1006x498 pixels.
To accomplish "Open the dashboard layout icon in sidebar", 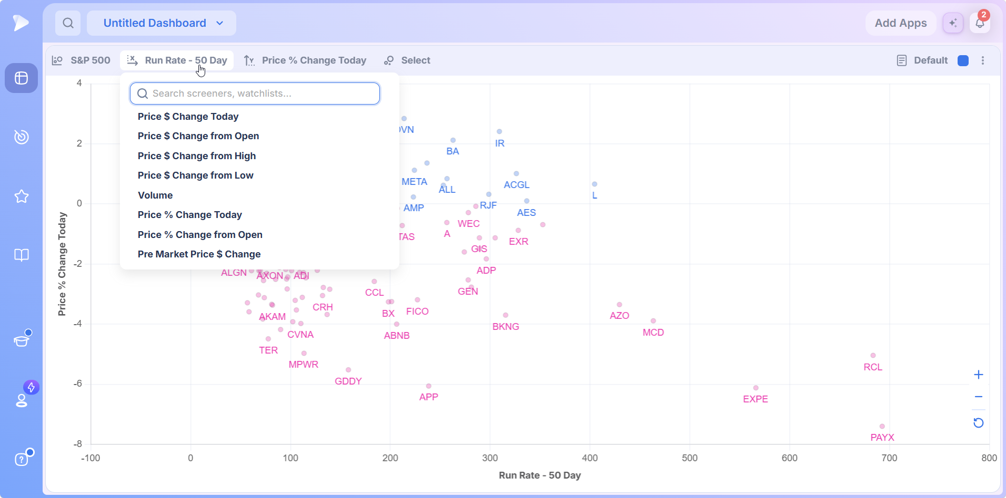I will click(x=21, y=78).
